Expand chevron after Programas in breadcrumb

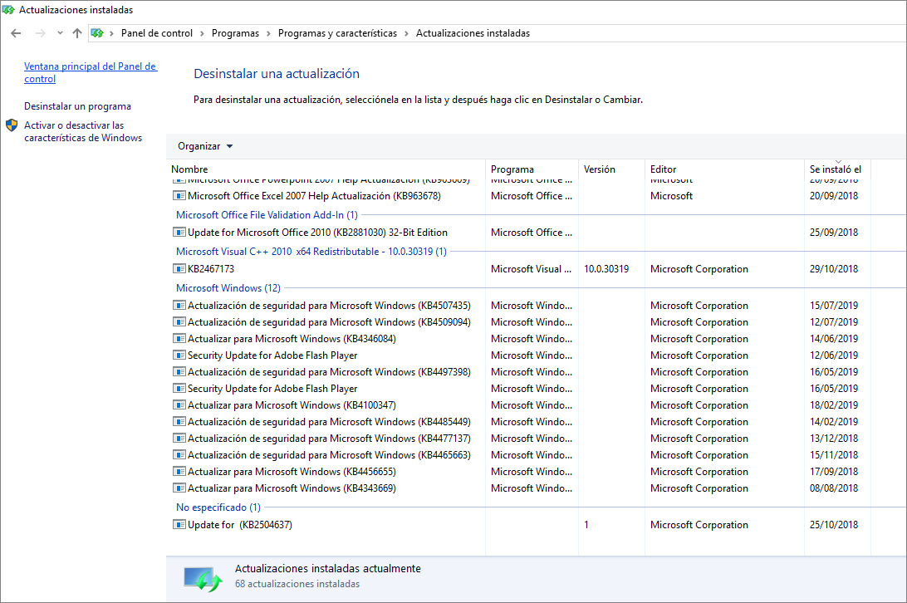pyautogui.click(x=268, y=33)
